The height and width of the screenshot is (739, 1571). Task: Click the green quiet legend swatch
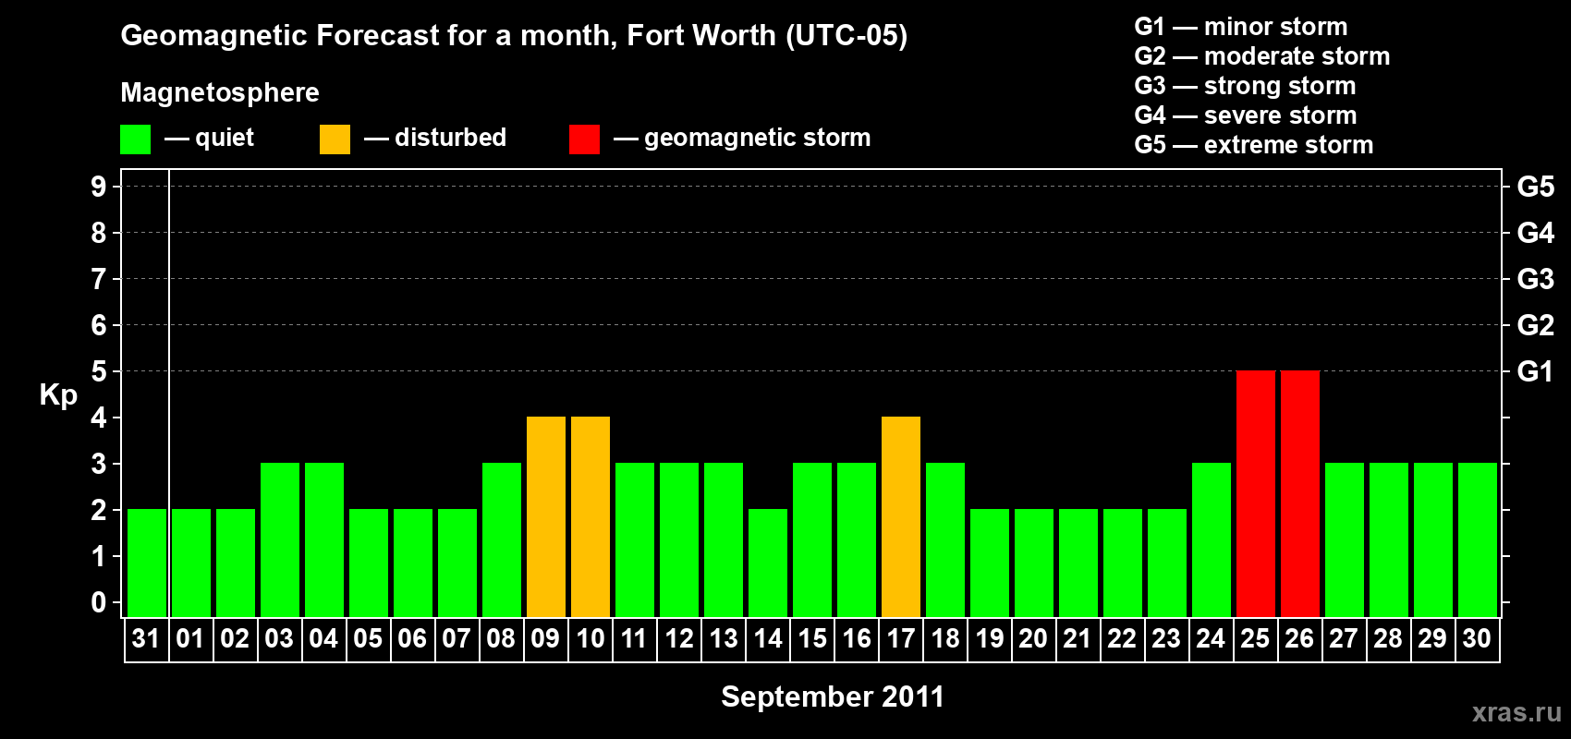[x=135, y=139]
